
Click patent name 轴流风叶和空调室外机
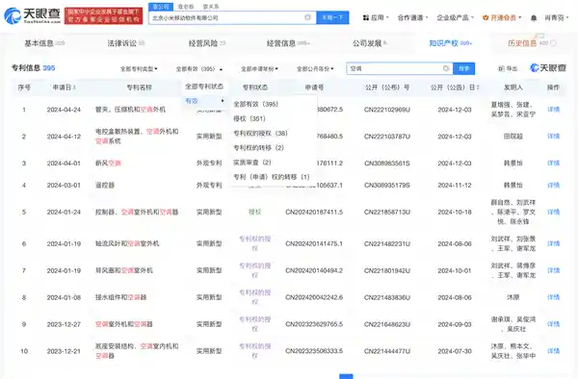point(127,243)
